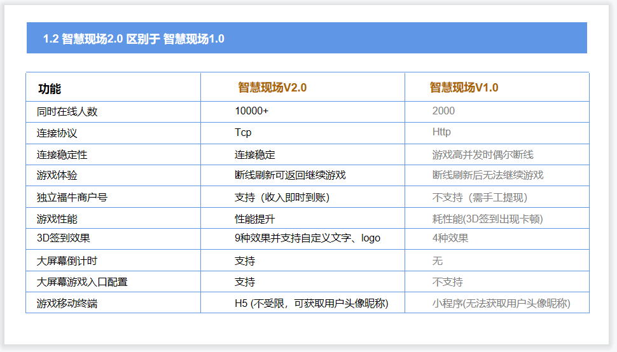The image size is (617, 352).
Task: Select the 智慧现场V2.0 column header
Action: pyautogui.click(x=272, y=88)
